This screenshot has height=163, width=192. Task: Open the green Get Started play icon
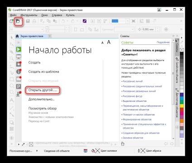19,49
